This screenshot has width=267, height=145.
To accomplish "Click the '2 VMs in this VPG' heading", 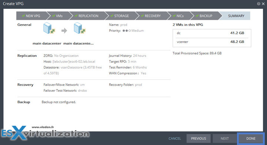I will pyautogui.click(x=188, y=25).
